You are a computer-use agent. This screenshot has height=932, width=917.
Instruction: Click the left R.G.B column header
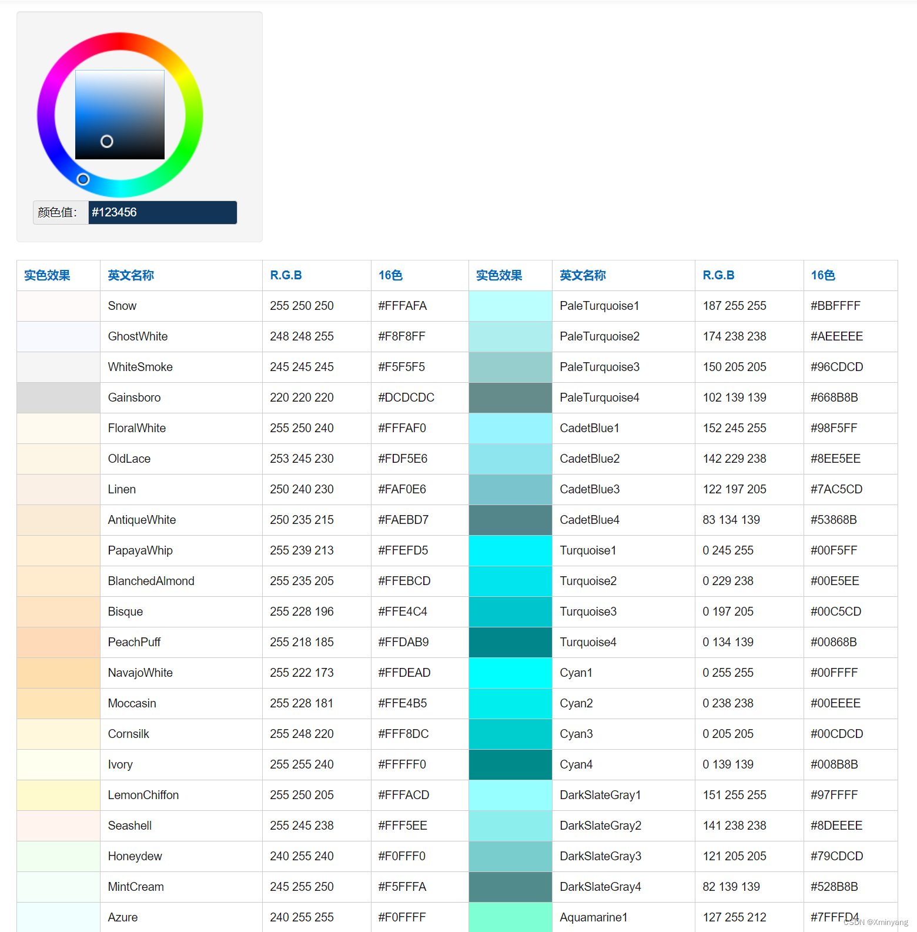tap(286, 275)
